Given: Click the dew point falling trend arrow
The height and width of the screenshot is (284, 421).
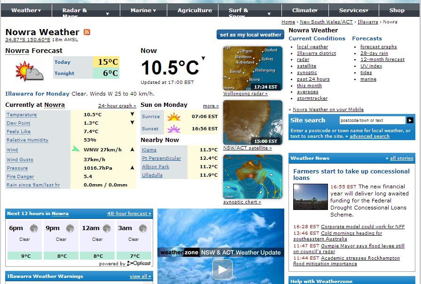Looking at the screenshot, I should (x=133, y=122).
